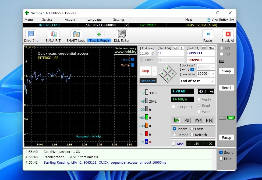Uncheck the auto block size checkbox

192,69
